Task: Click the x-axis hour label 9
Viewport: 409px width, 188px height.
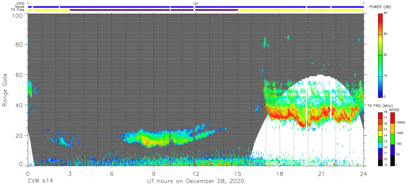Action: point(154,174)
